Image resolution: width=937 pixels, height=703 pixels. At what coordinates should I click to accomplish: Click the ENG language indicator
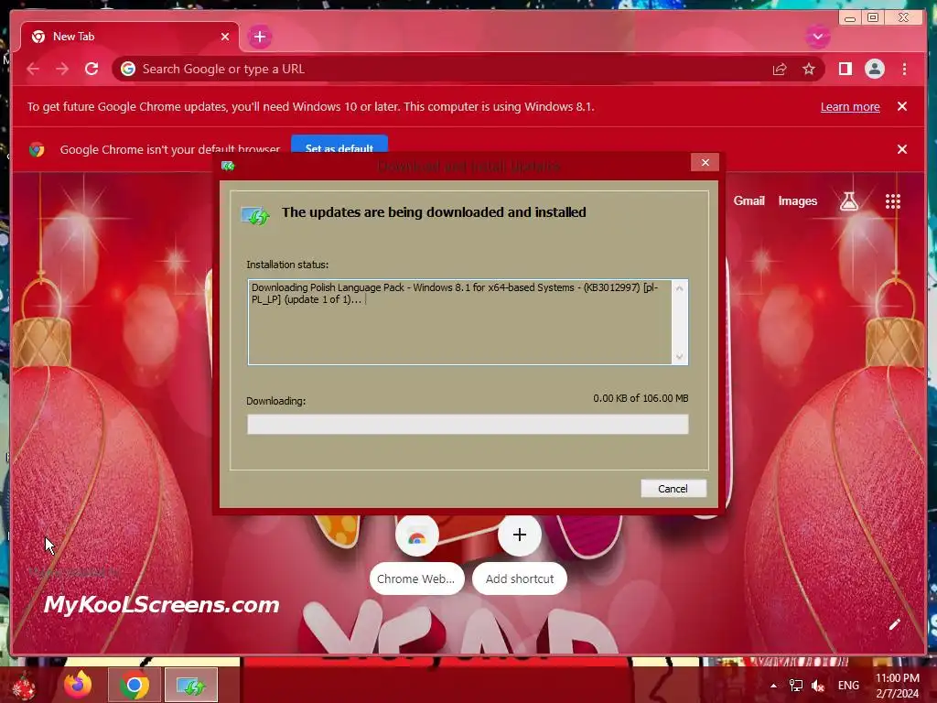(848, 686)
